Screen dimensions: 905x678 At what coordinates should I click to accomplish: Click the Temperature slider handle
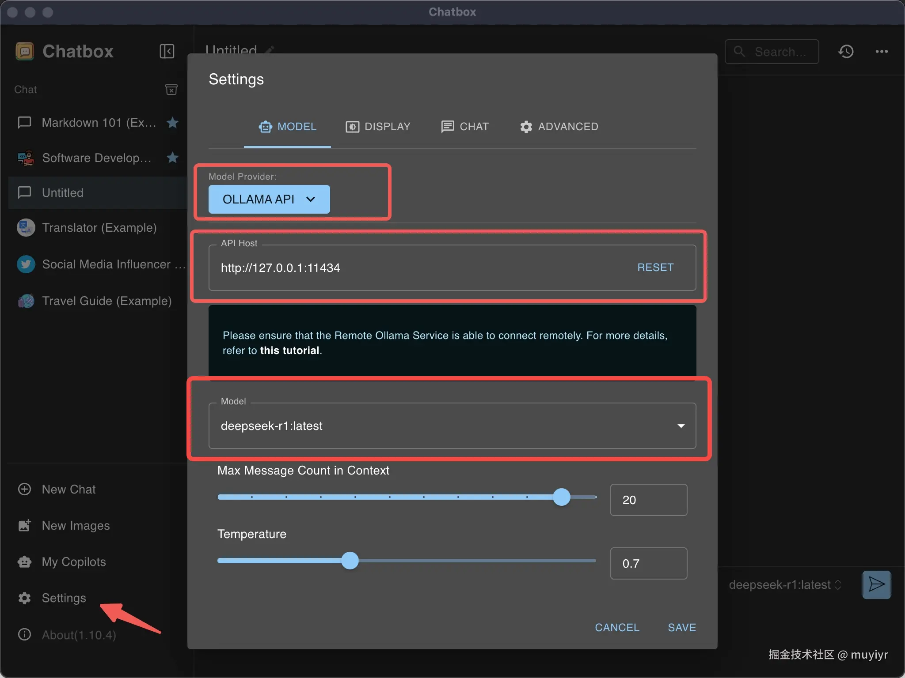pyautogui.click(x=350, y=561)
